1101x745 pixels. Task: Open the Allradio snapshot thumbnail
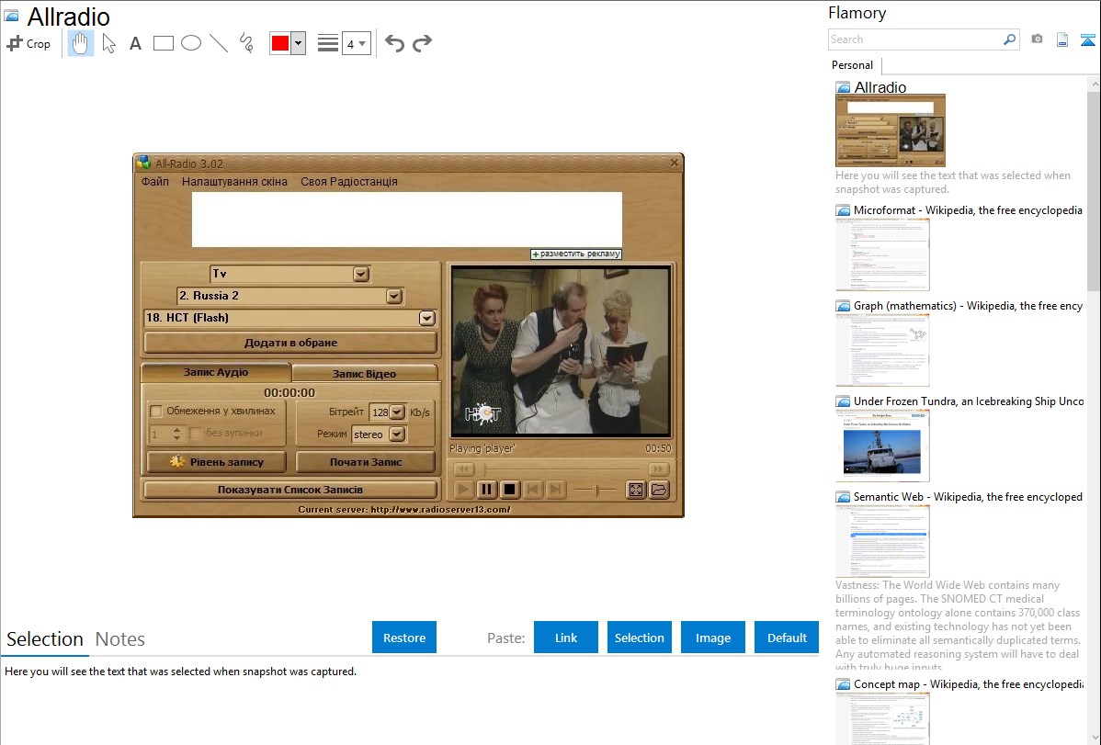click(890, 130)
